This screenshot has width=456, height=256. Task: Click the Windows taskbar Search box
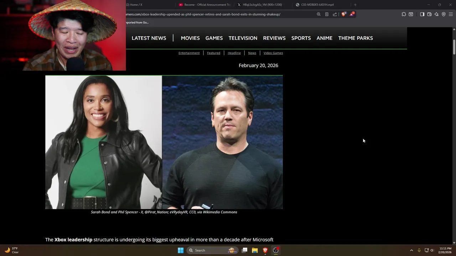pyautogui.click(x=213, y=250)
